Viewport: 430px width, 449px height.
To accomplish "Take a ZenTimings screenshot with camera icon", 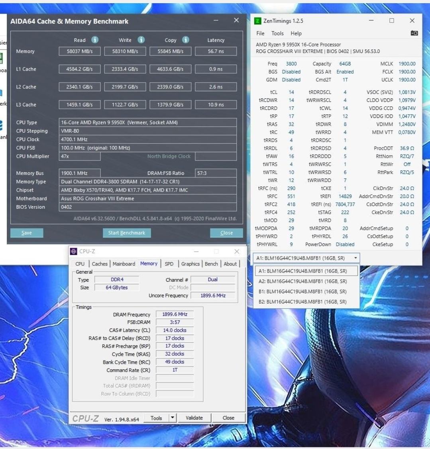I will click(x=414, y=33).
